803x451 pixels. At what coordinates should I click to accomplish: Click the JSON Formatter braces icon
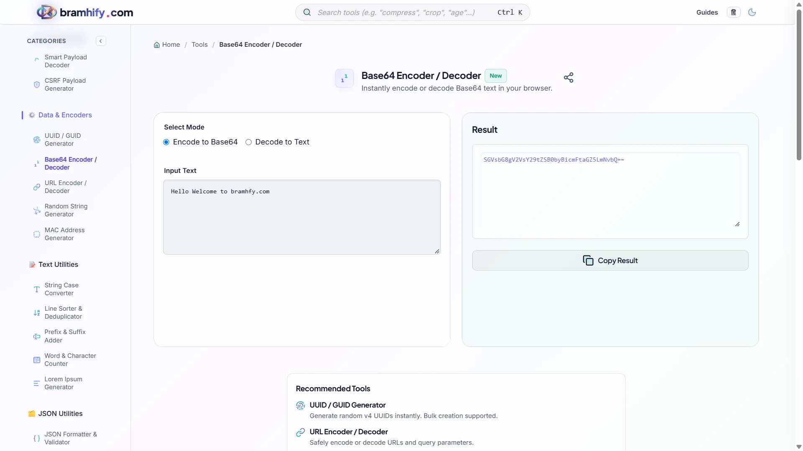[x=37, y=438]
